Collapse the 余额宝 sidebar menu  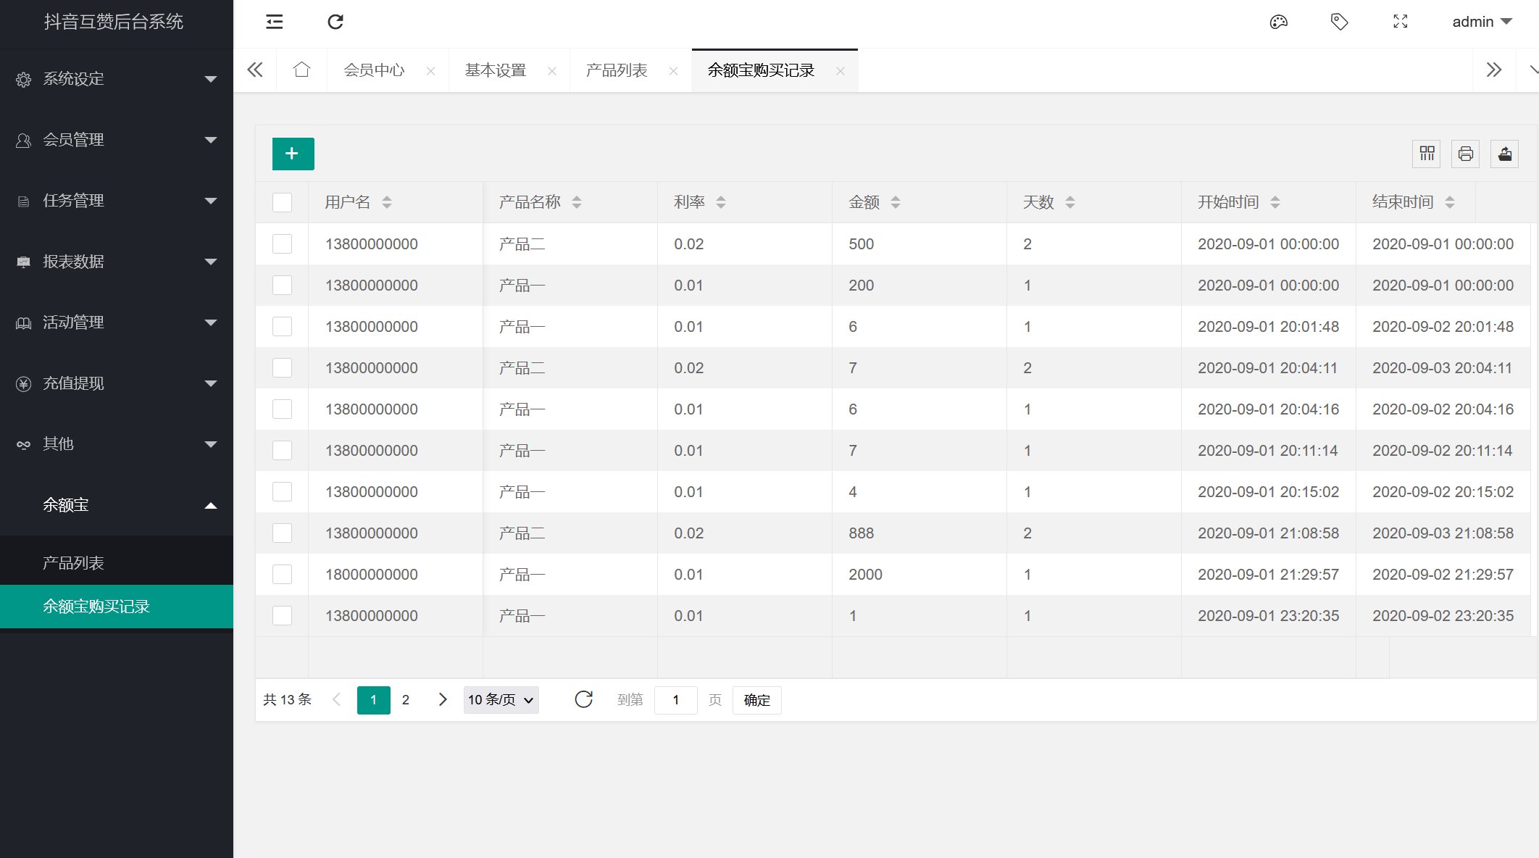(117, 505)
